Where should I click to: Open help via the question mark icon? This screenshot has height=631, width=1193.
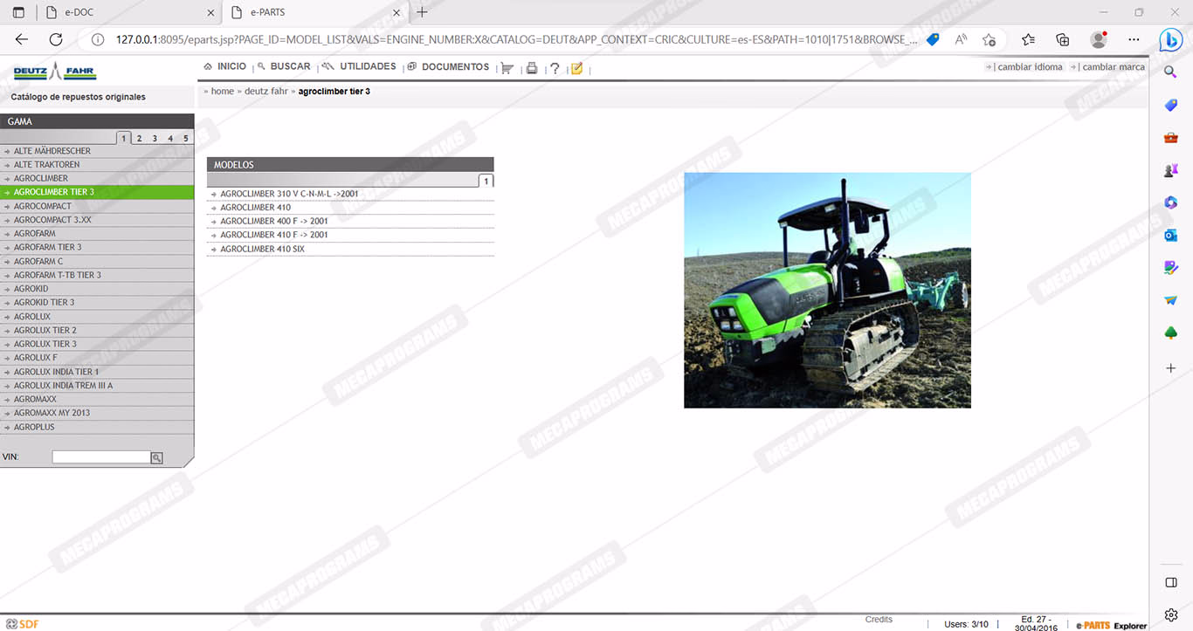[555, 68]
